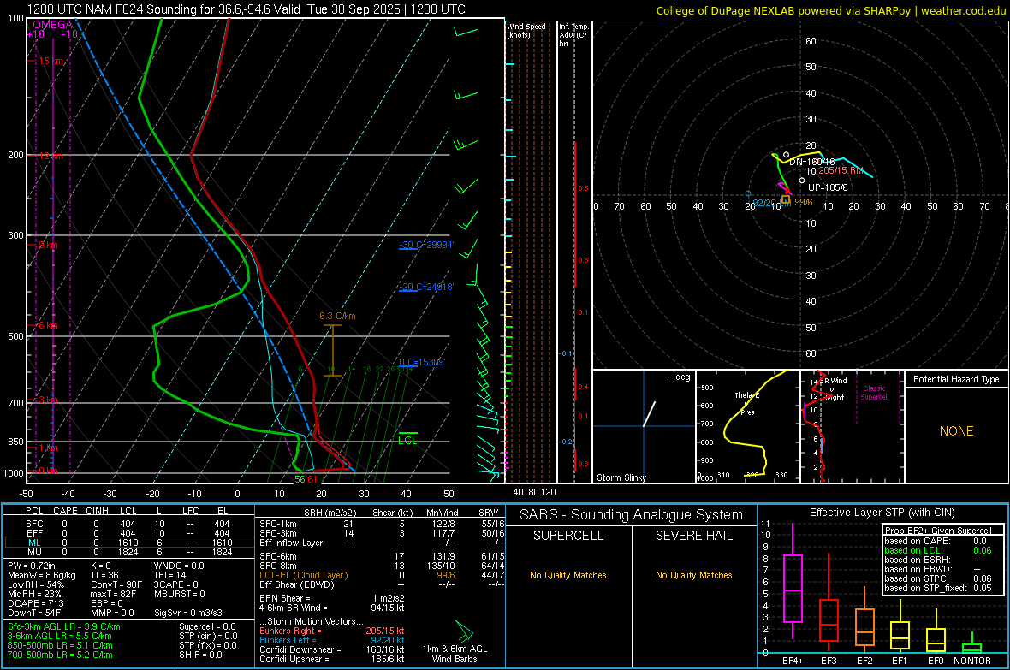Click the 12 km height marker
The height and width of the screenshot is (670, 1010).
pos(50,157)
